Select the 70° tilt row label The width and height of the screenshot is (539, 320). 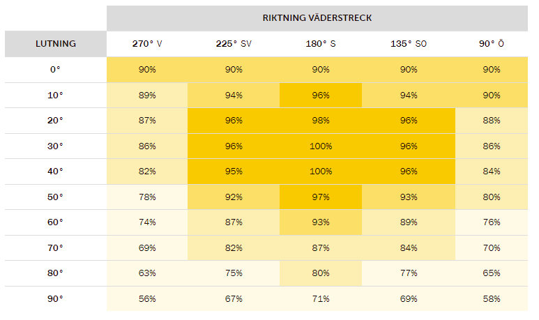point(56,247)
